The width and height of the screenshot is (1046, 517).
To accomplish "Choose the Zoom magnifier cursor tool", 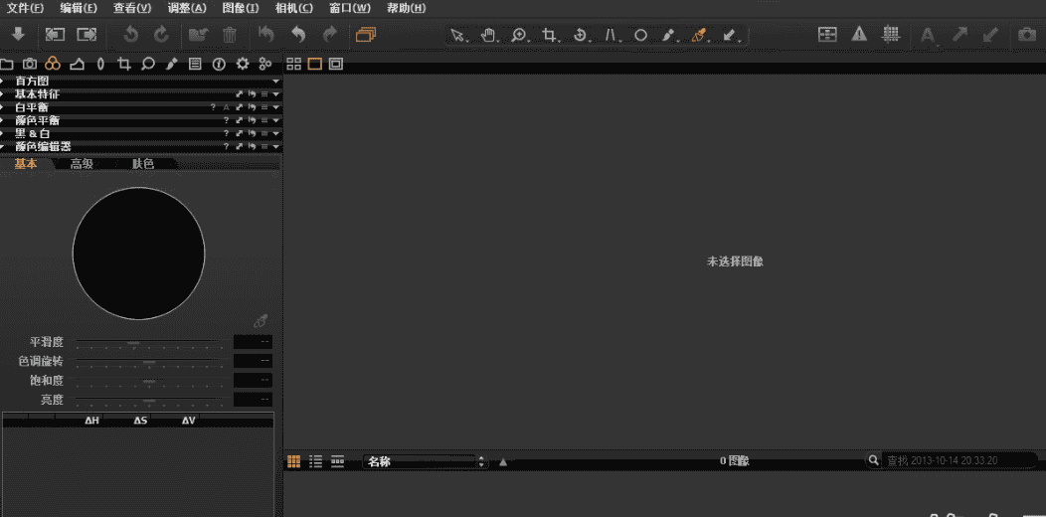I will point(519,35).
